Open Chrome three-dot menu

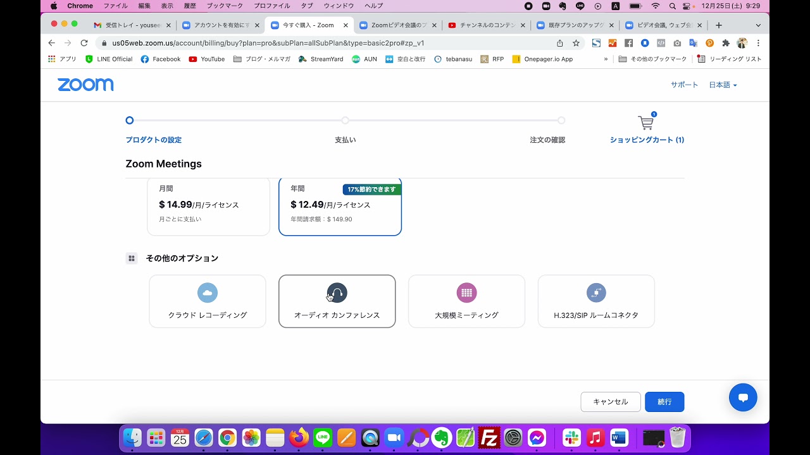pos(758,43)
